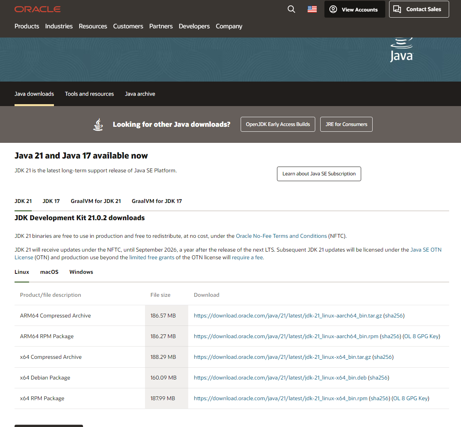Switch to Tools and resources tab
Viewport: 461px width, 427px height.
click(x=90, y=94)
